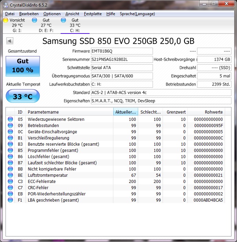Sort by the Rohwerte column header
Image resolution: width=237 pixels, height=242 pixels.
(x=206, y=112)
